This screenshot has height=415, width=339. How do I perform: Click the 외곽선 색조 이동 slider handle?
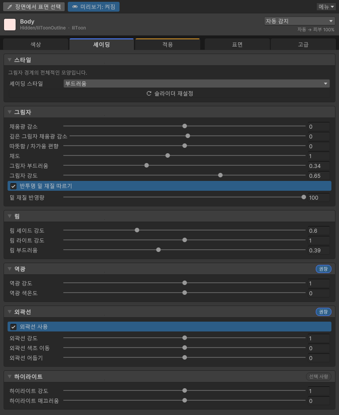coord(185,348)
